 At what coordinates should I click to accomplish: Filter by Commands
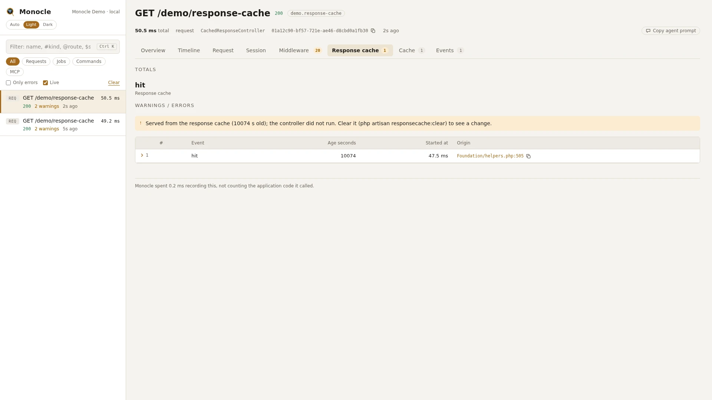pos(89,61)
